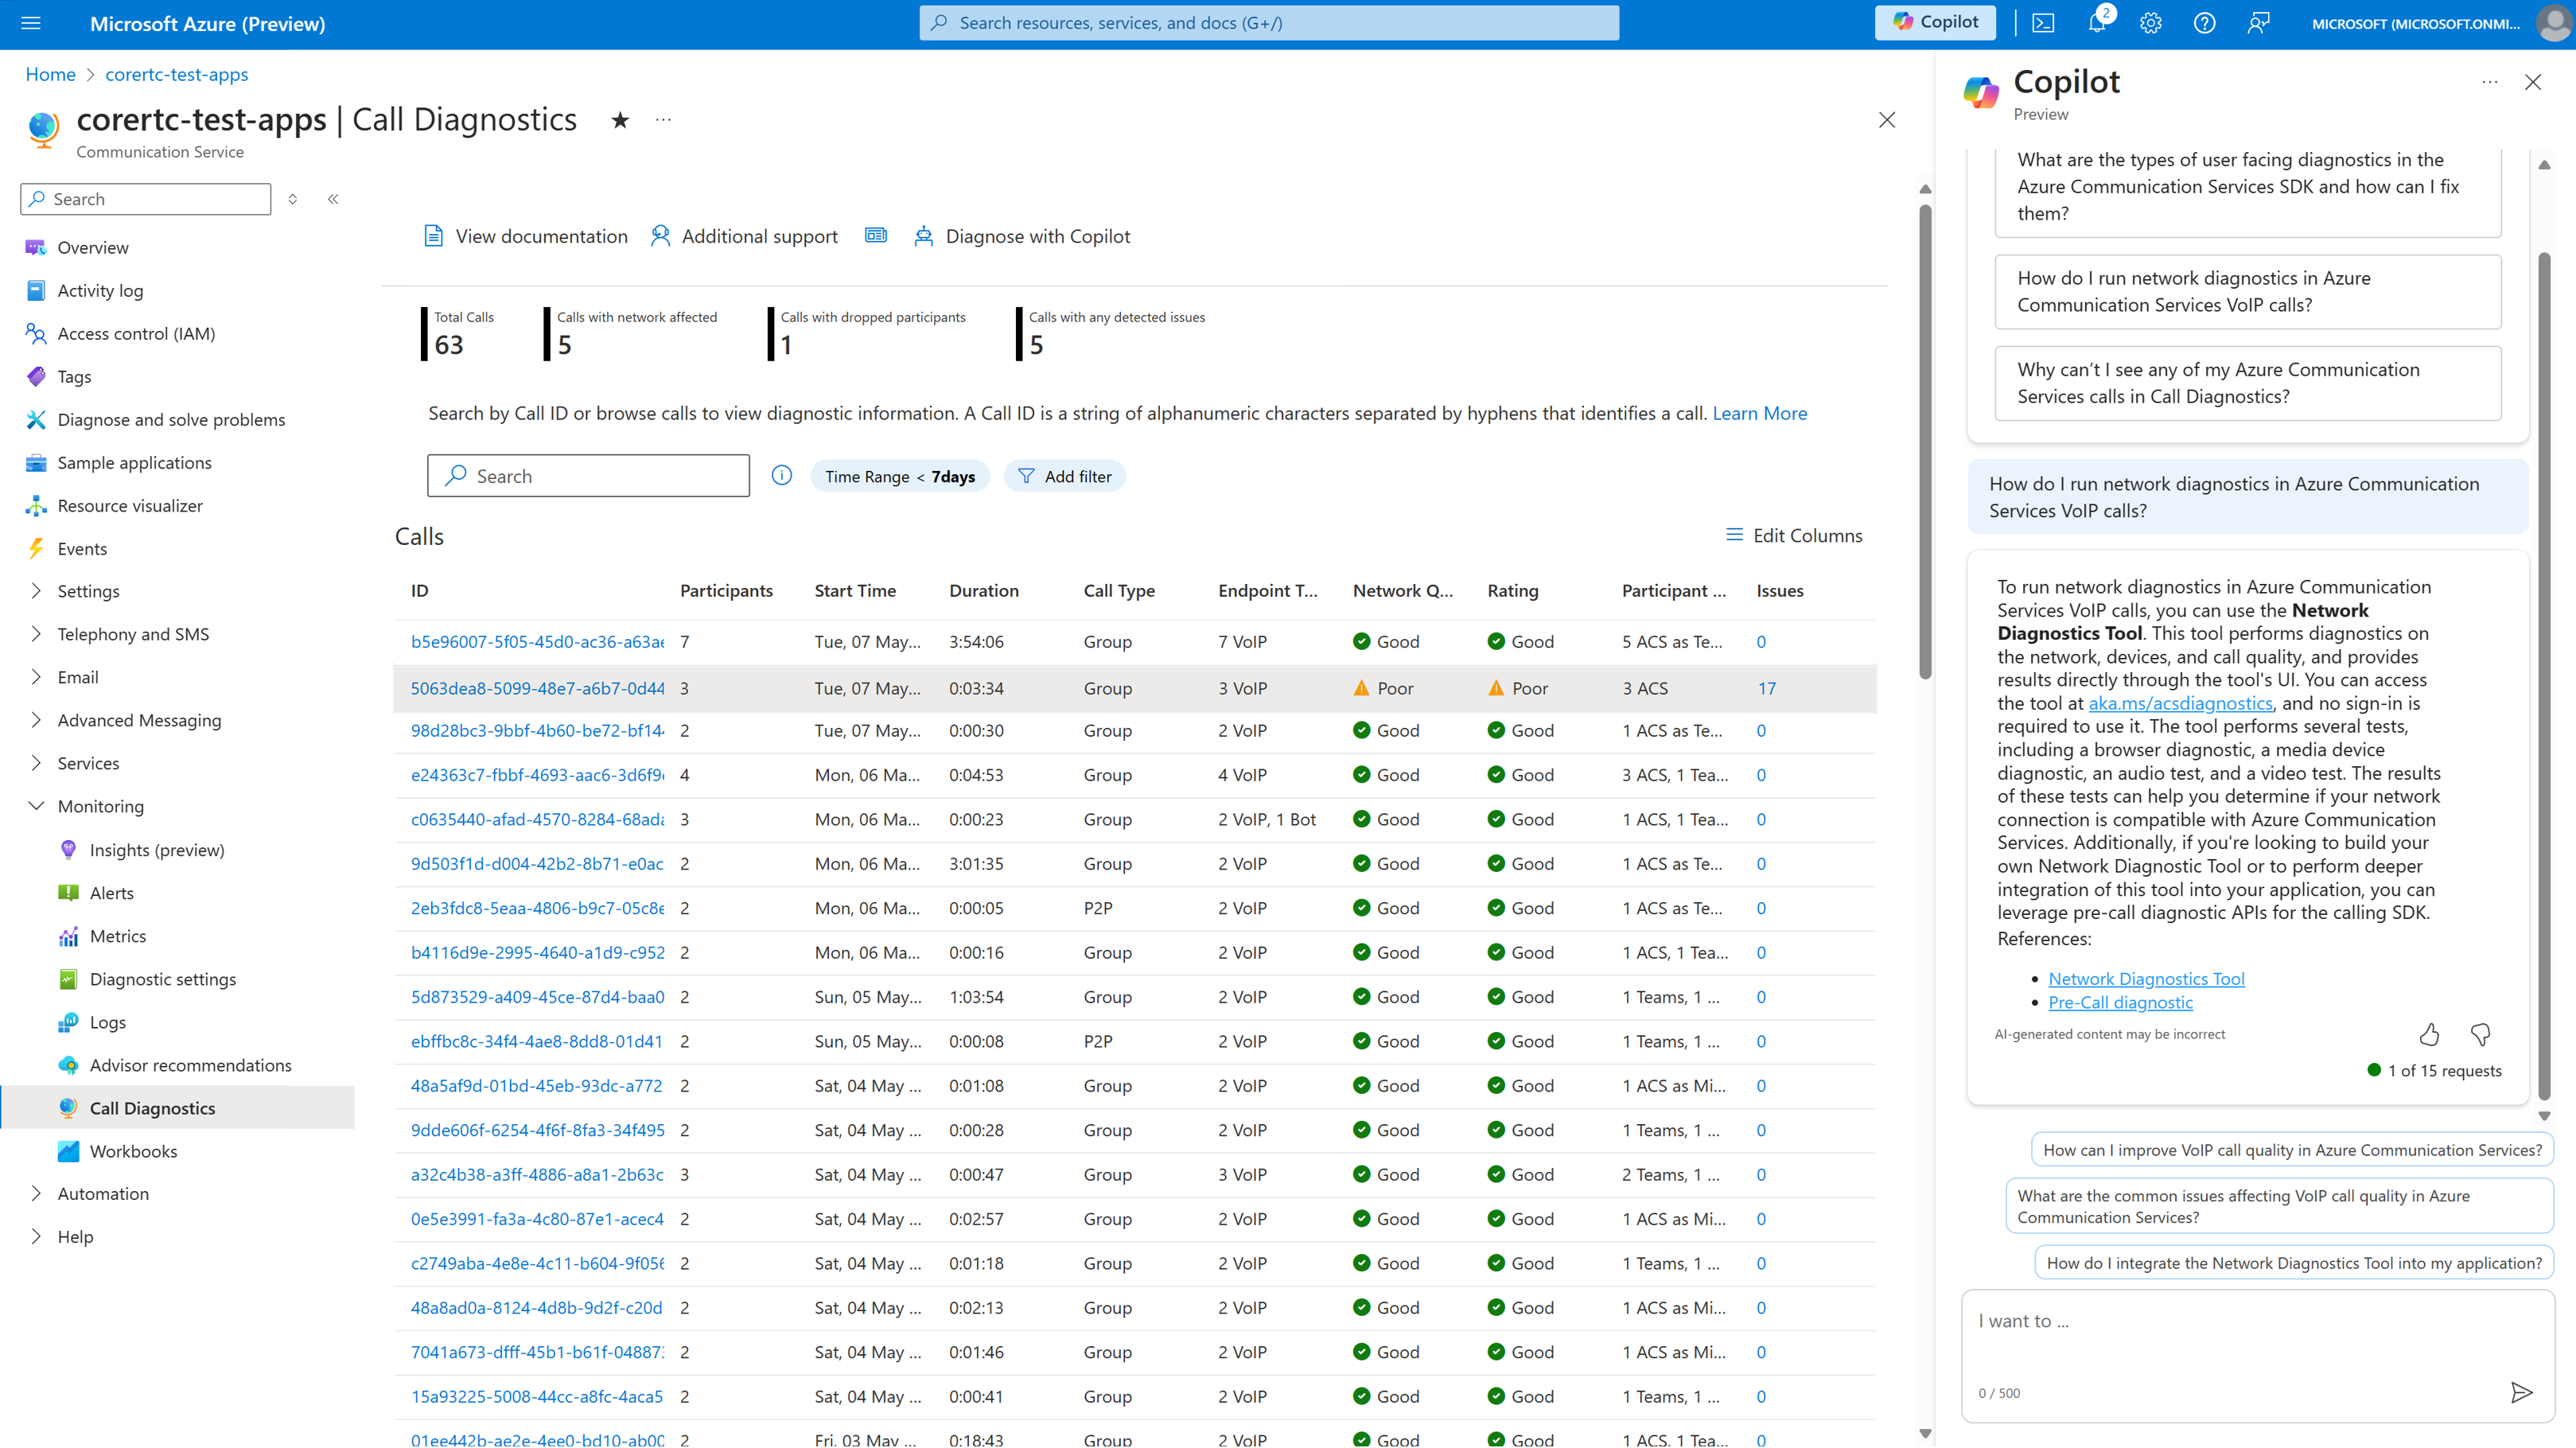This screenshot has height=1448, width=2576.
Task: Click the Additional support button
Action: pos(745,235)
